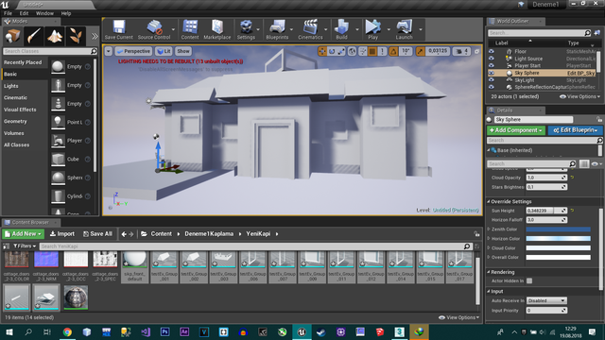Click the Launch toolbar icon

[404, 29]
